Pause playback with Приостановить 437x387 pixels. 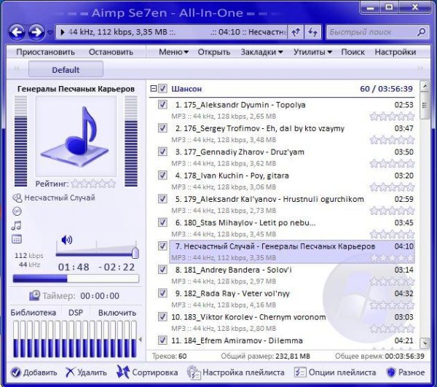pyautogui.click(x=45, y=52)
